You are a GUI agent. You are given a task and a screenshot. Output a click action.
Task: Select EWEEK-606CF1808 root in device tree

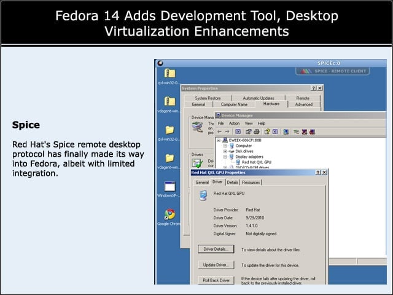point(245,140)
